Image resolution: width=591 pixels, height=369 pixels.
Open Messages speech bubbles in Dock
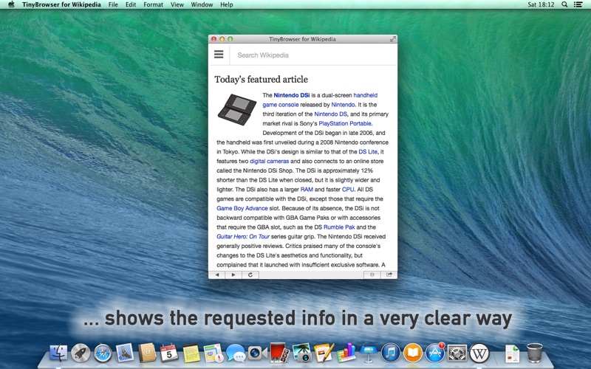pos(236,353)
